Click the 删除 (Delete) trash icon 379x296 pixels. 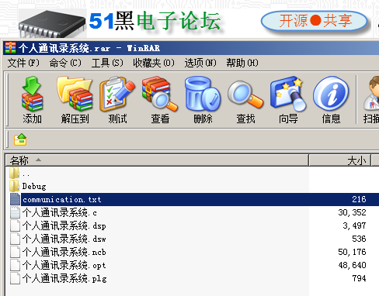click(203, 95)
